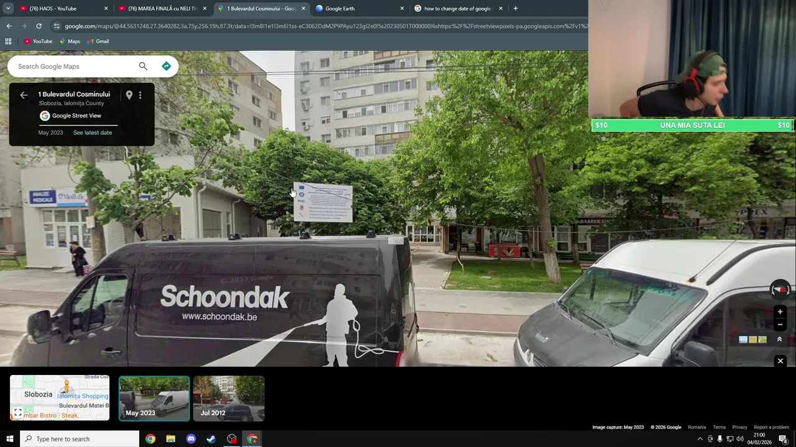The width and height of the screenshot is (796, 447).
Task: Switch to the MAREA FINALĂ cu NELI tab
Action: click(x=163, y=9)
